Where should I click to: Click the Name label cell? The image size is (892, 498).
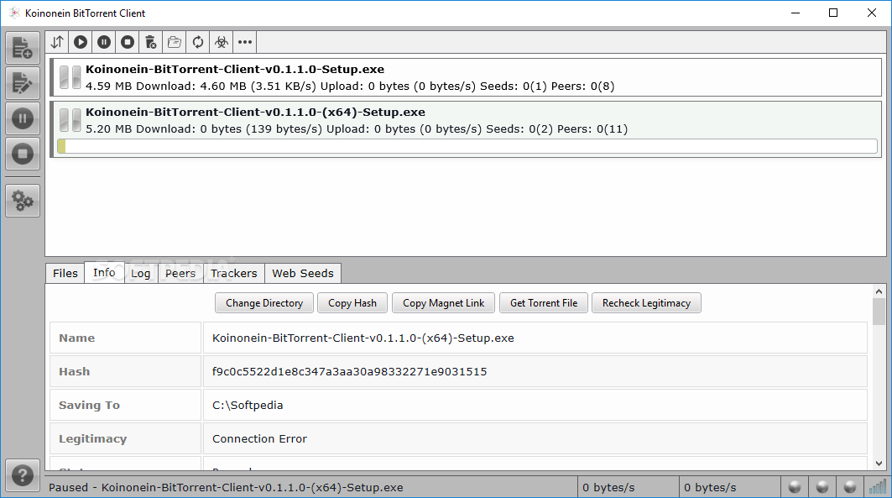[126, 338]
